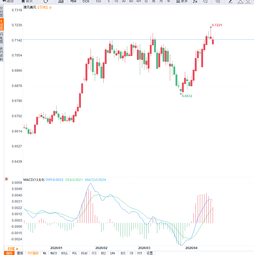Select the 日 daily period
254x255 pixels.
coord(146,1)
